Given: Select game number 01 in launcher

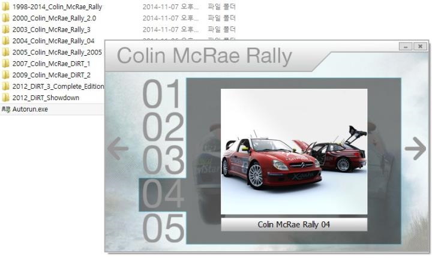Looking at the screenshot, I should point(162,94).
